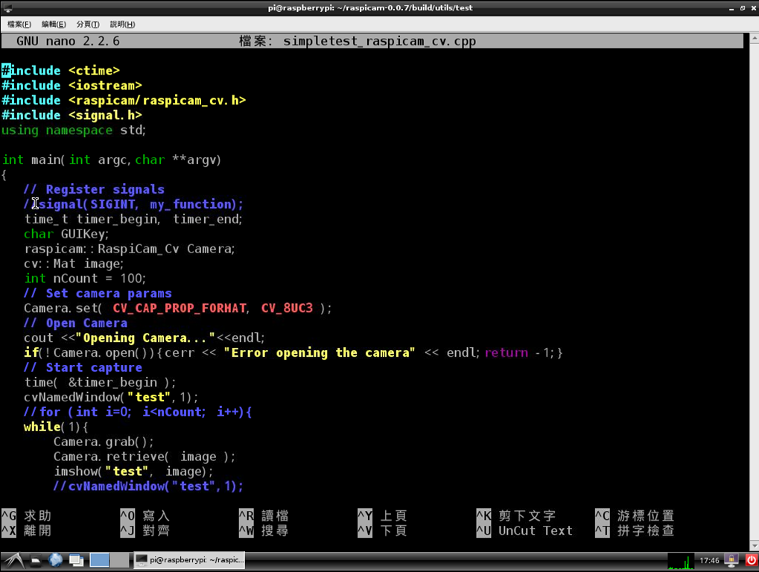
Task: Launch the file manager from the taskbar
Action: coord(36,560)
